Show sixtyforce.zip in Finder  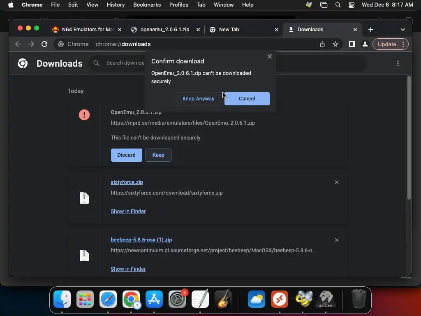[x=128, y=211]
